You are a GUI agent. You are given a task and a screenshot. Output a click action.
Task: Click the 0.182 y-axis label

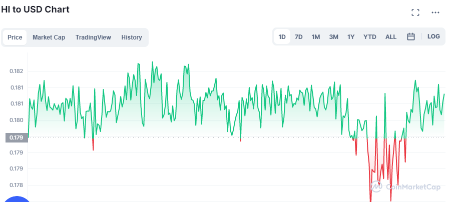coord(17,71)
